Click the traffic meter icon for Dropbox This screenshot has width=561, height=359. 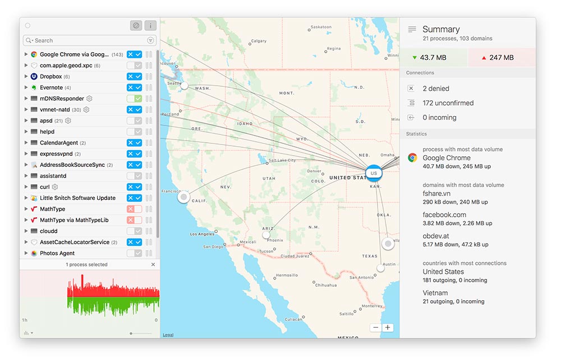(149, 76)
